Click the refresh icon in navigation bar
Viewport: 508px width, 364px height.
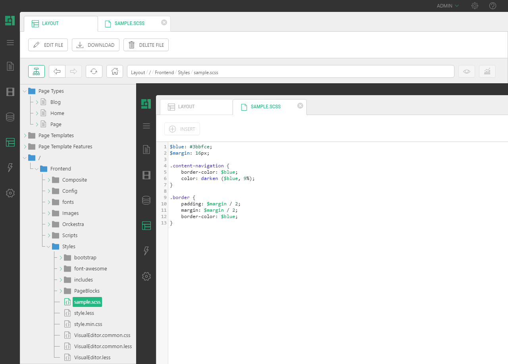94,71
